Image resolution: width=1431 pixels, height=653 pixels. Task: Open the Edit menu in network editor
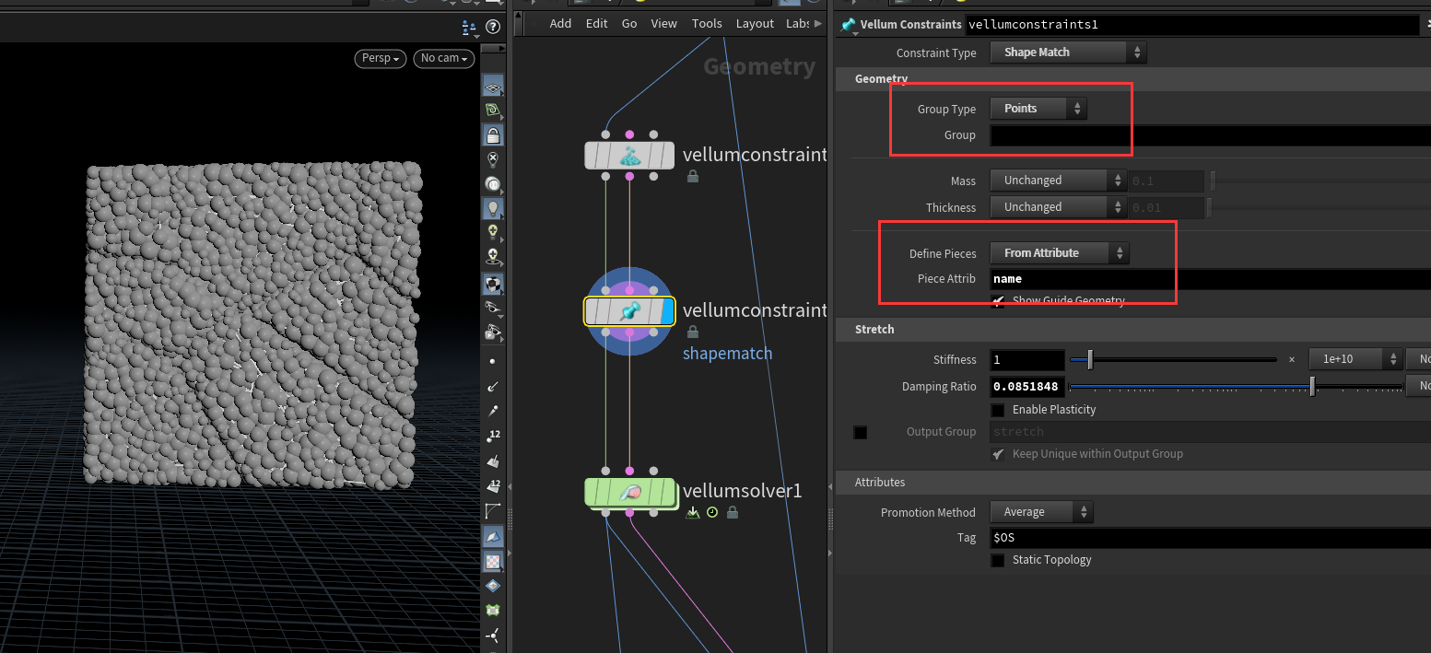click(597, 24)
